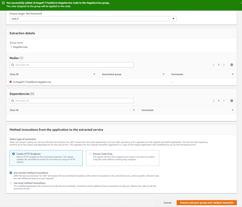The height and width of the screenshot is (207, 242).
Task: Focus the Dependencies Find class ID field
Action: tap(72, 101)
